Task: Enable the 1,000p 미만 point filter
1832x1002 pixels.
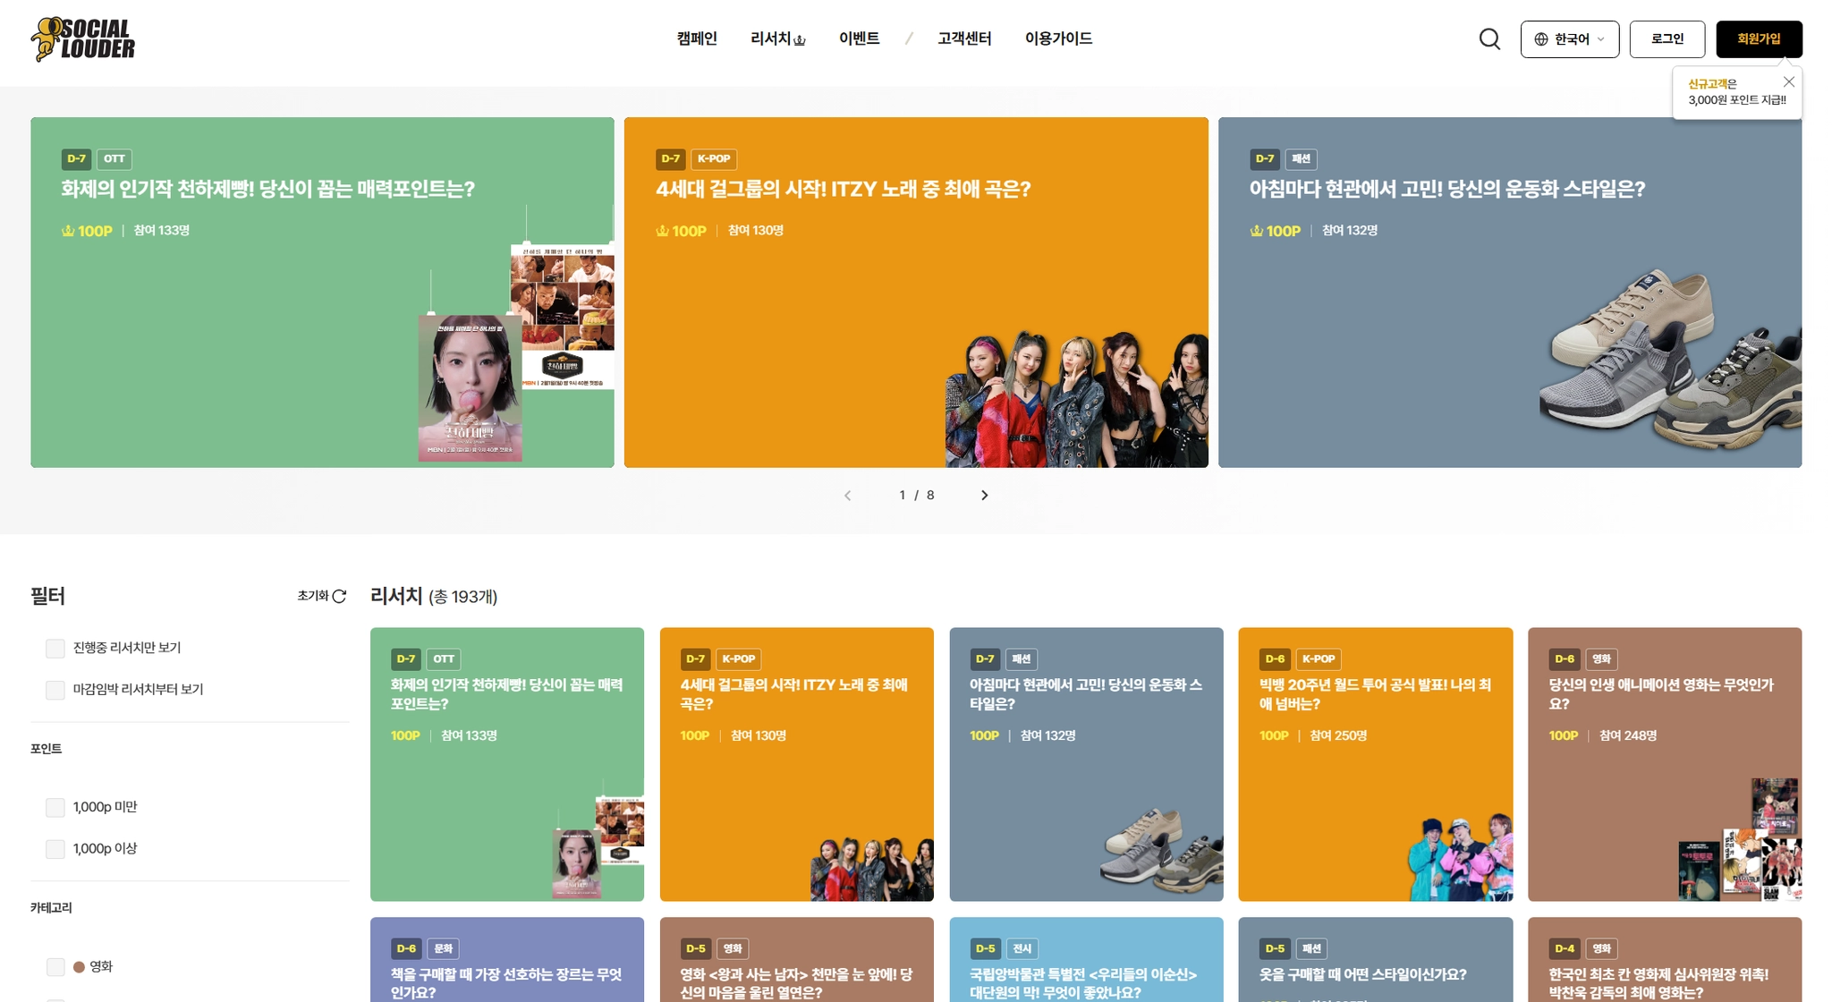Action: [55, 806]
